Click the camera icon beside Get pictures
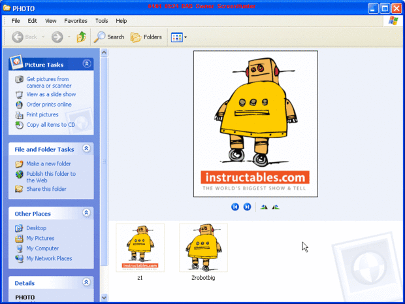405x304 pixels. pos(19,79)
